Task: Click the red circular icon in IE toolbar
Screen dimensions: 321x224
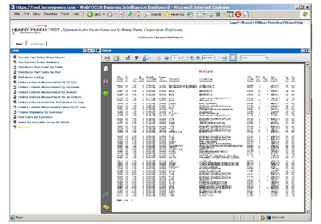Action: (x=238, y=14)
